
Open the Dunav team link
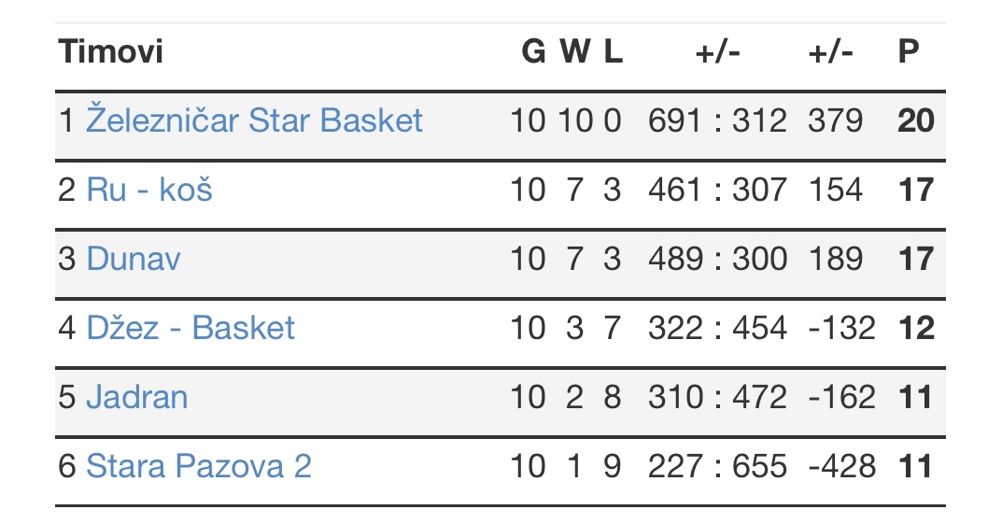pos(134,259)
